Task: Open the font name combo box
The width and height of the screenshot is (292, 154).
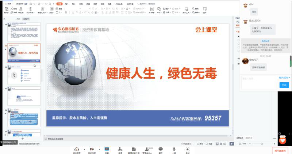Action: tap(73, 8)
